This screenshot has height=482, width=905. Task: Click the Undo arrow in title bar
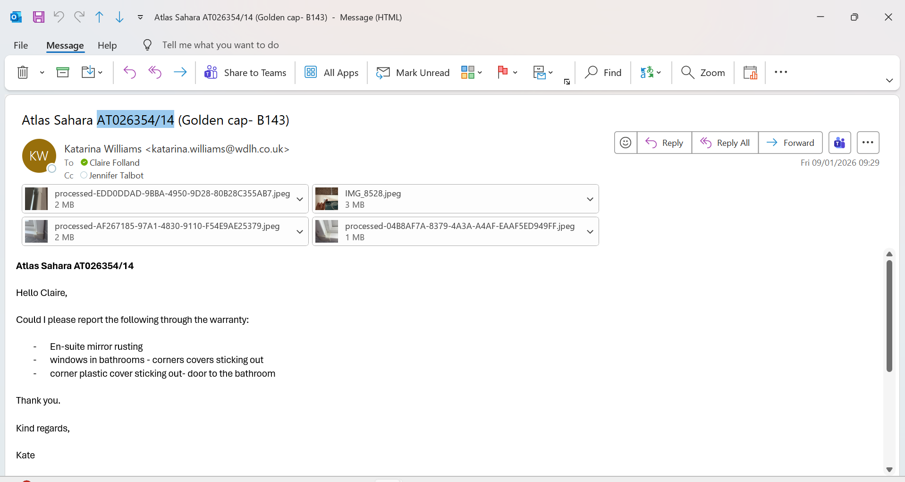click(59, 17)
